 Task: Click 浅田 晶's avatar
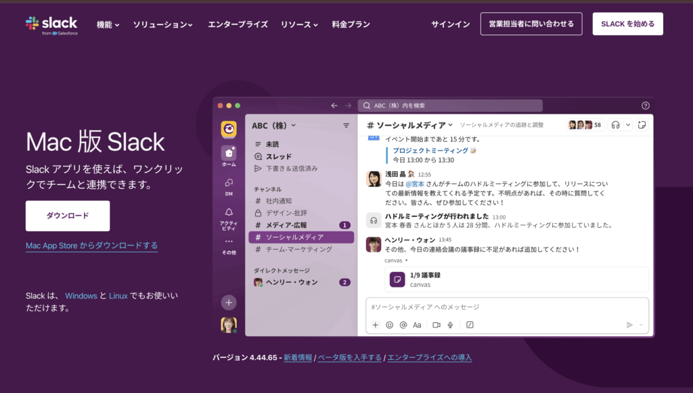pos(374,179)
